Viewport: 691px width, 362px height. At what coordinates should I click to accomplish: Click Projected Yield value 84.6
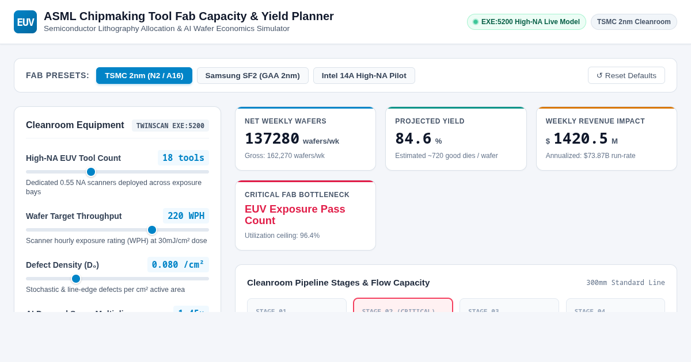click(413, 138)
